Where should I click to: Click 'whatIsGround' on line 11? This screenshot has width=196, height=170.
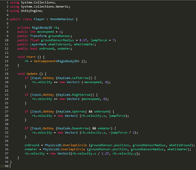tap(59, 44)
